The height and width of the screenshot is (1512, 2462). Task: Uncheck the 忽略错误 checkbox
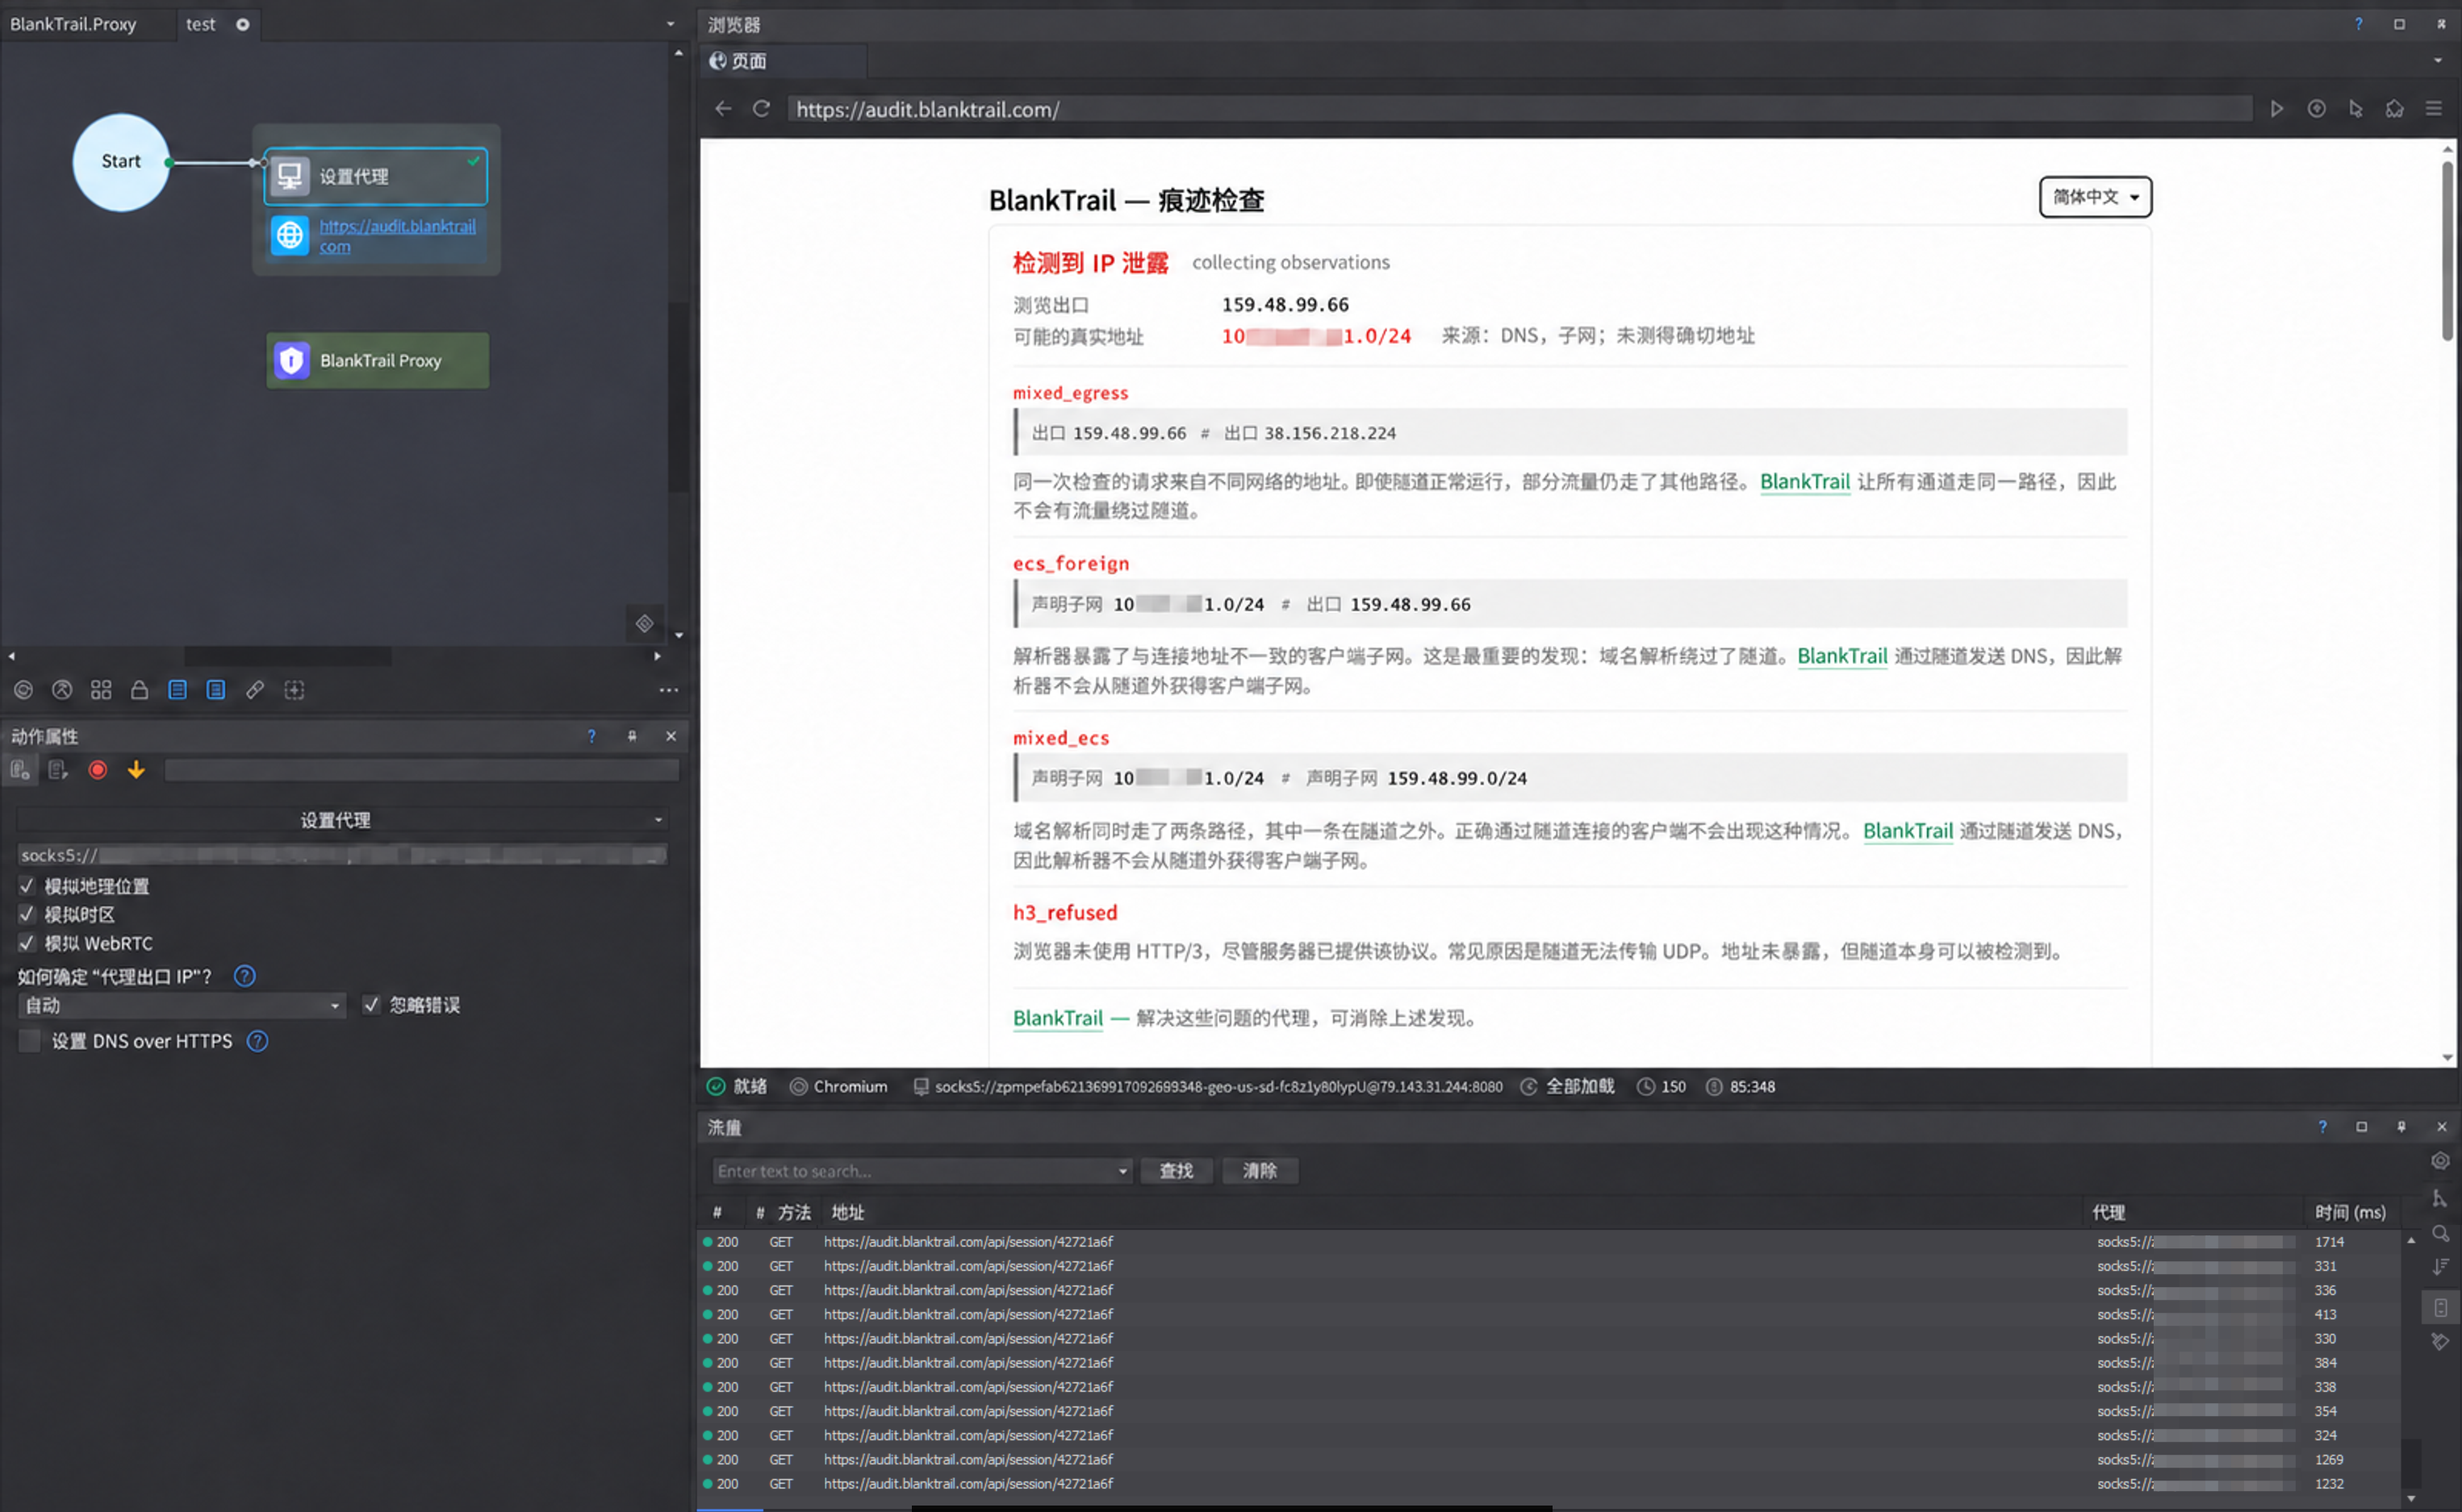(371, 1005)
